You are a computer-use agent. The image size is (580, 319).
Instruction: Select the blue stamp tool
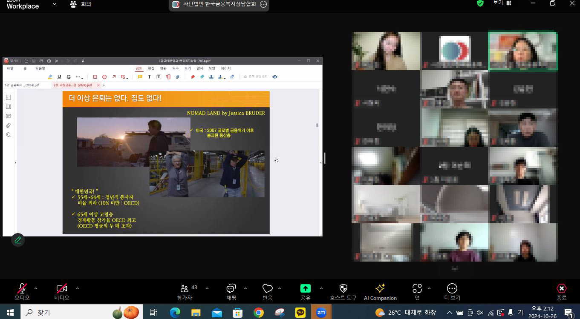coord(211,77)
